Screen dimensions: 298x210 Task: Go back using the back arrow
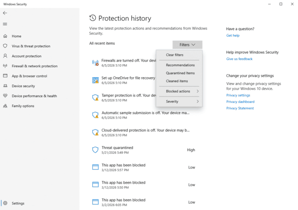(5, 13)
